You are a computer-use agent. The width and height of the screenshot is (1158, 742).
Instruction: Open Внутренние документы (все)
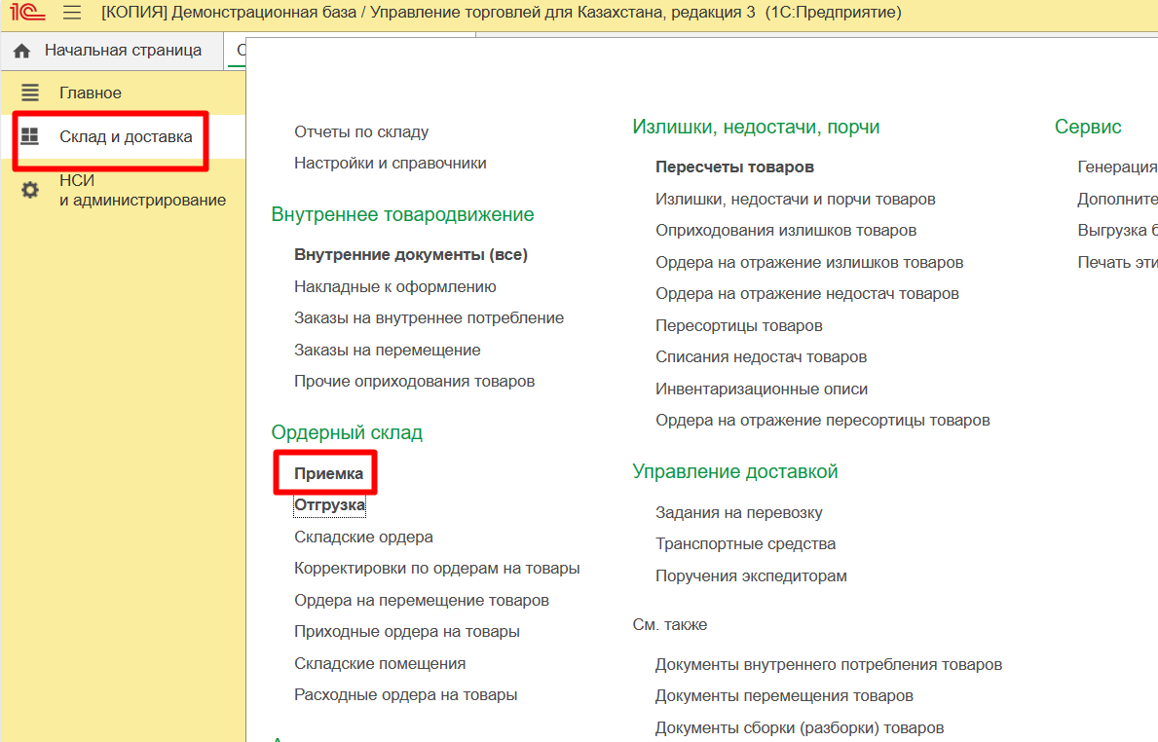click(411, 254)
